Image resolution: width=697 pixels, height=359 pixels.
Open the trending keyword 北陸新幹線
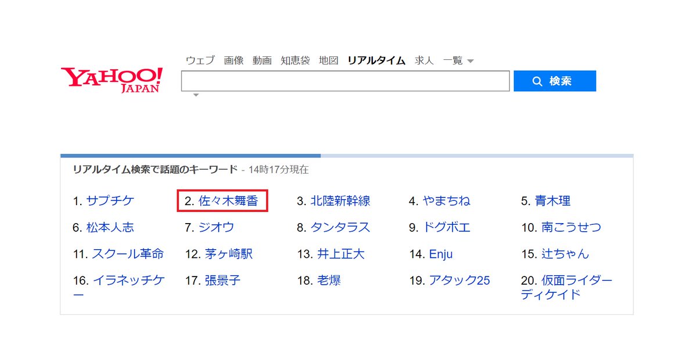340,201
